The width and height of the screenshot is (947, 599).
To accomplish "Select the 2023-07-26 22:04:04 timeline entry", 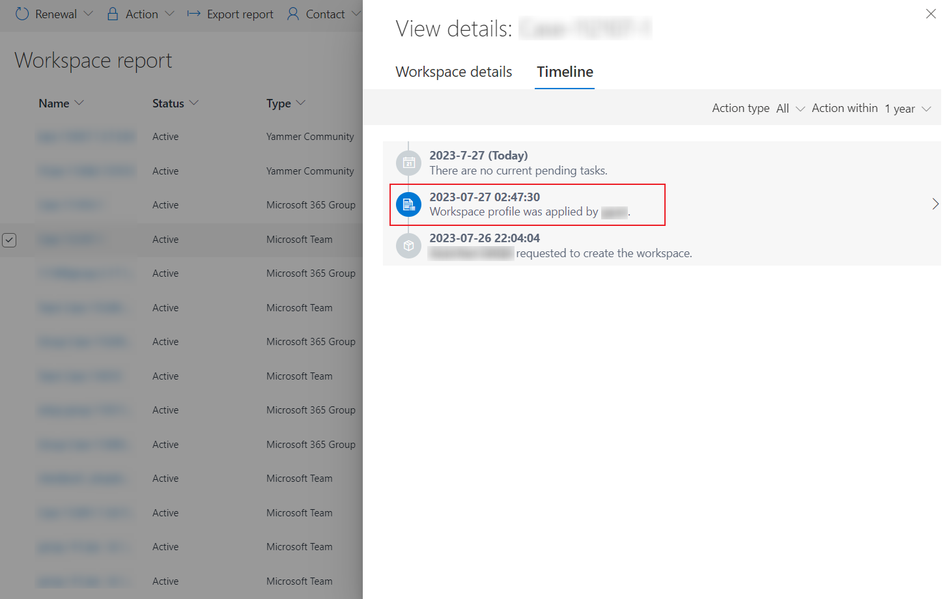I will click(x=560, y=245).
